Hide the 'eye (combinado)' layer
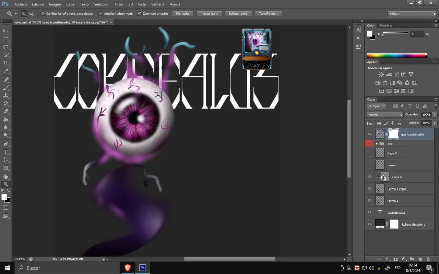439x274 pixels. click(x=369, y=134)
